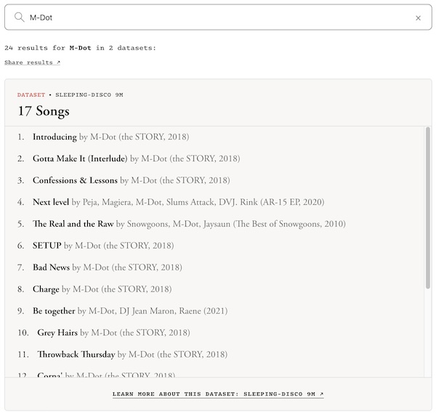
Task: Select the 'Throwback Thursday' song row
Action: (122, 354)
